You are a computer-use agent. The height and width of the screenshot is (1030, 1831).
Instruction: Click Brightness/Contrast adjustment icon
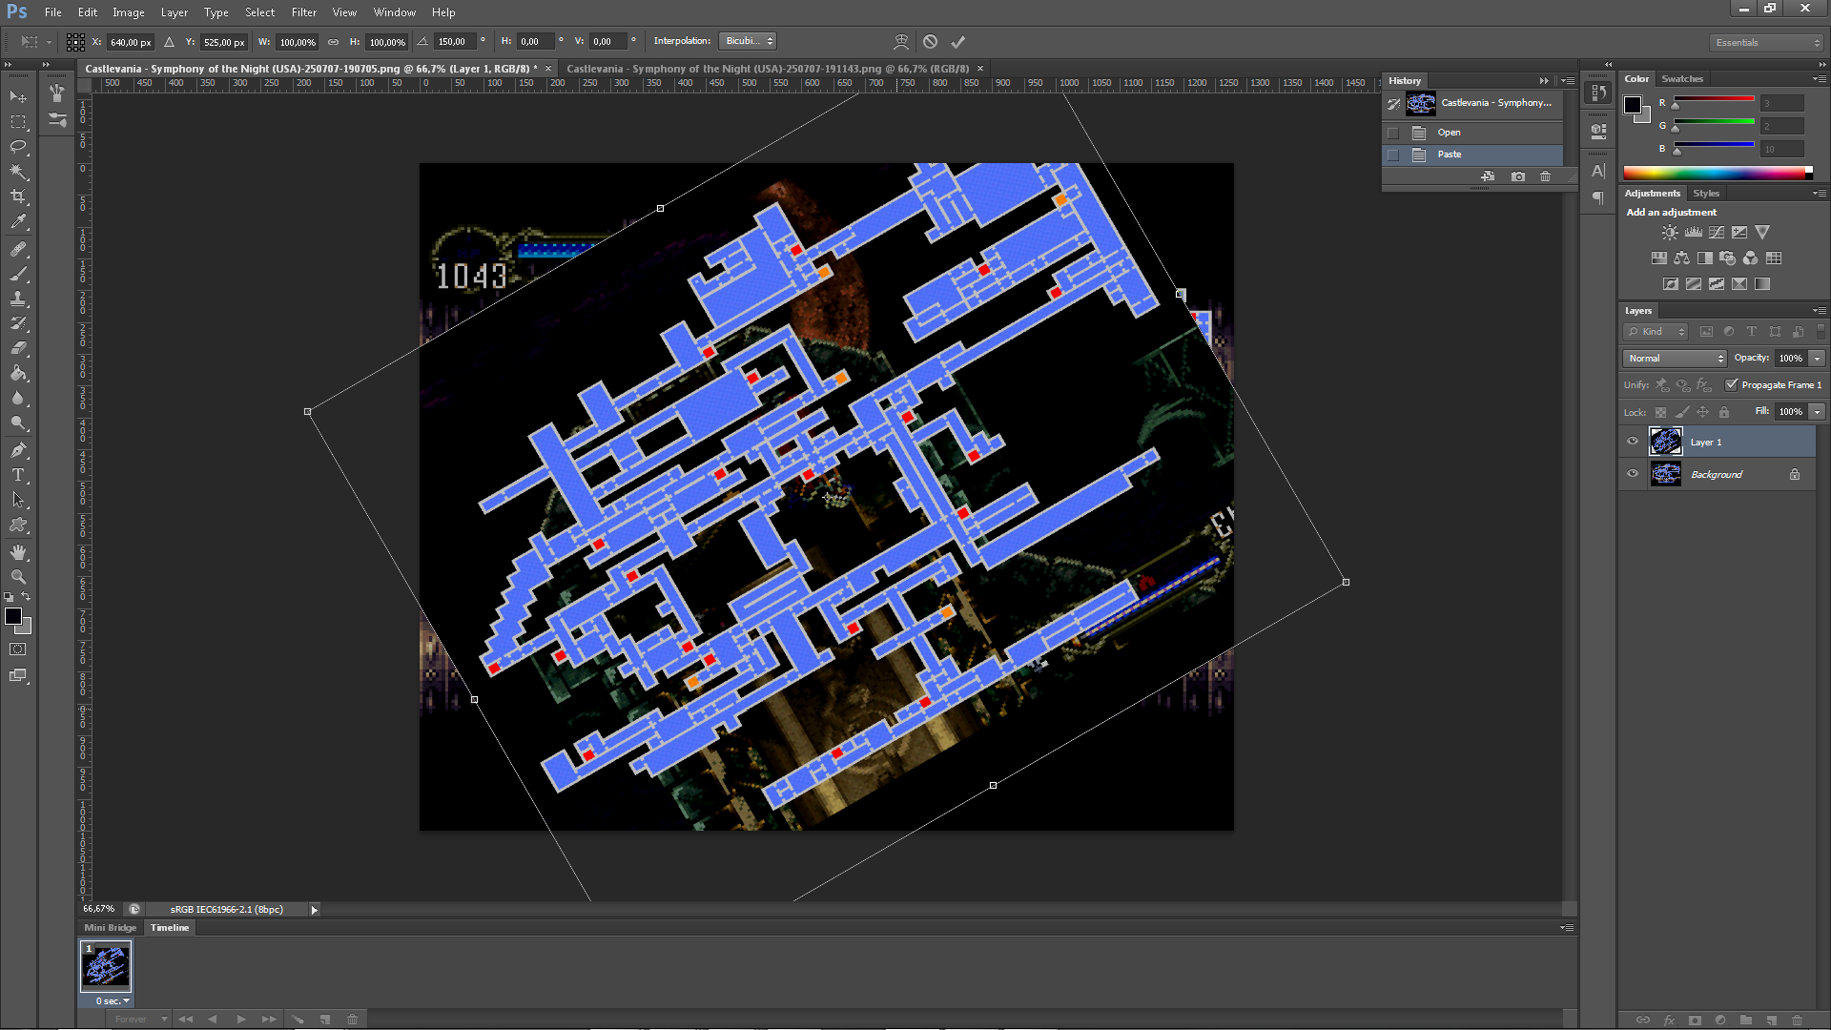pyautogui.click(x=1670, y=233)
